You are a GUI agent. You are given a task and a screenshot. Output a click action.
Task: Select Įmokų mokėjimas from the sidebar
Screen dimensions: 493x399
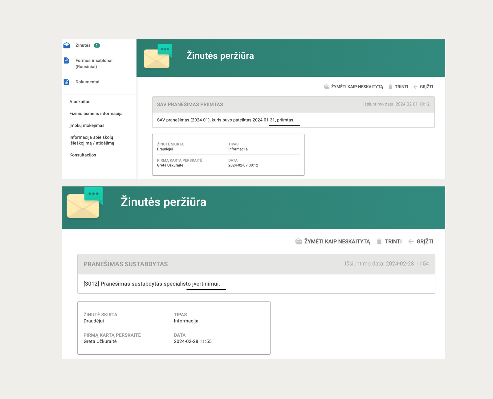87,125
